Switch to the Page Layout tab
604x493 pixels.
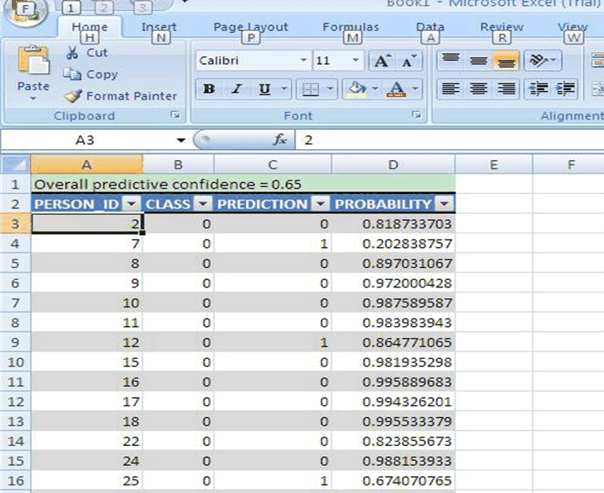tap(250, 27)
